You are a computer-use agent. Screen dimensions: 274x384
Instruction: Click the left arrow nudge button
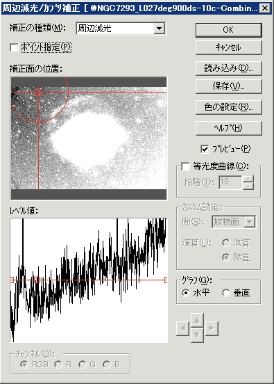click(x=182, y=328)
